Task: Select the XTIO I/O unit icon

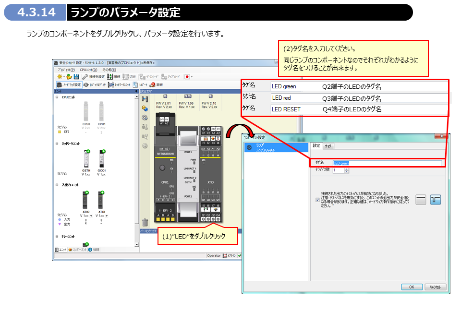Action: pyautogui.click(x=85, y=200)
